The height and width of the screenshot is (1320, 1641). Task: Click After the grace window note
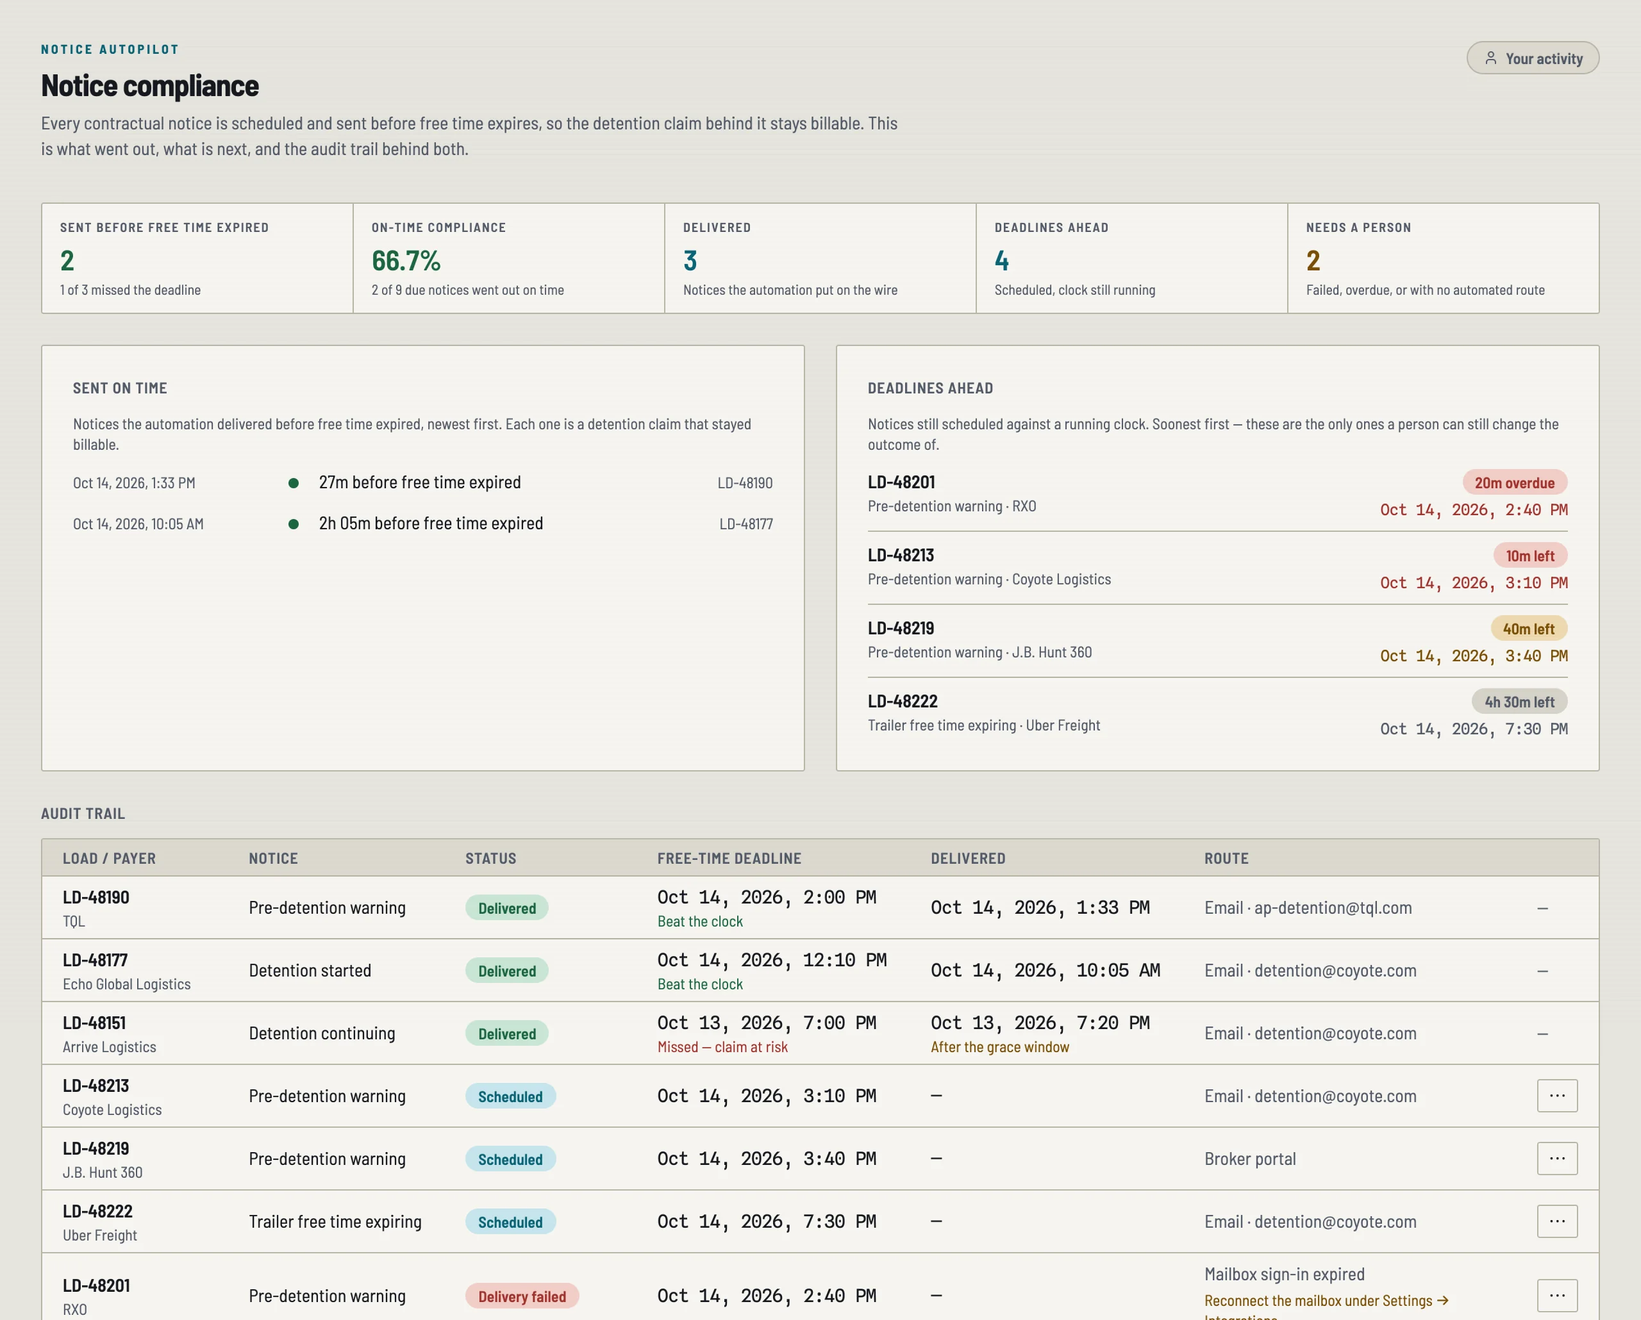point(999,1047)
